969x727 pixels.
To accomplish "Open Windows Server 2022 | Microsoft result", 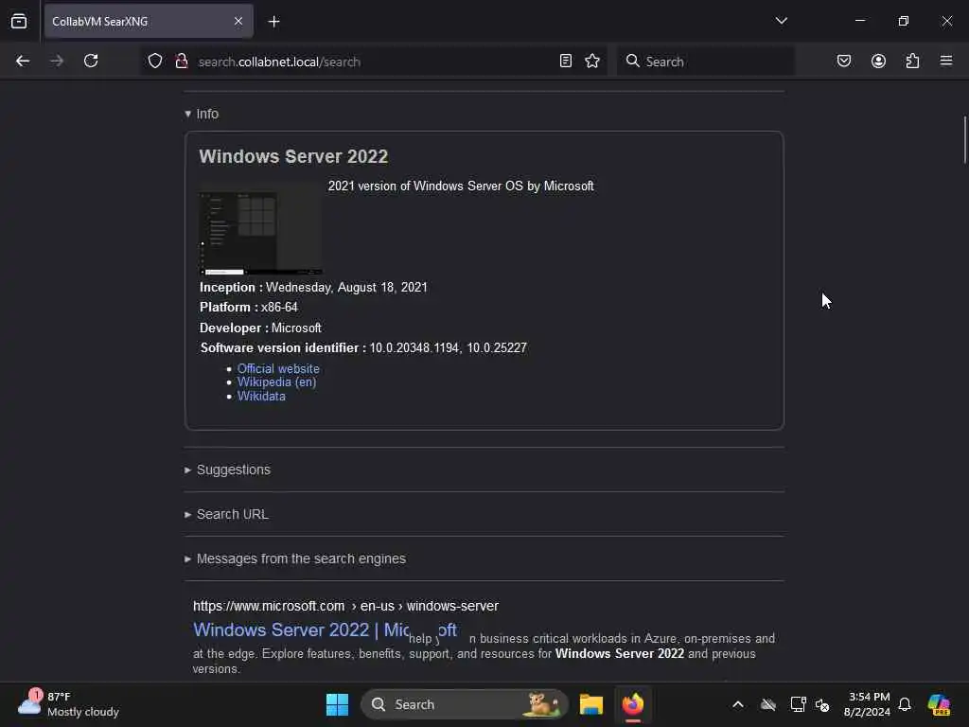I will 326,629.
